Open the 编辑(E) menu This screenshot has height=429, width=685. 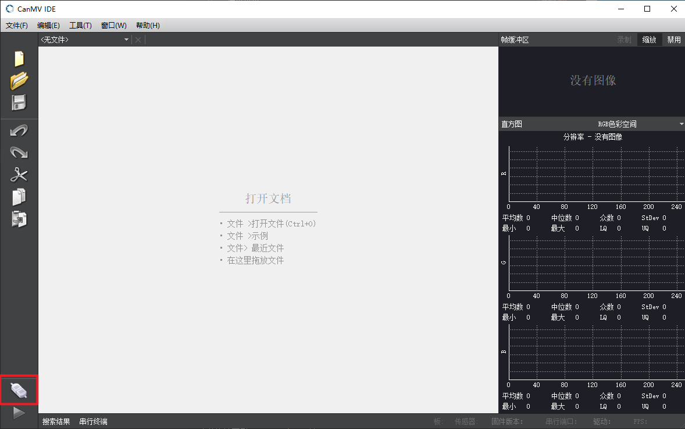pyautogui.click(x=48, y=26)
